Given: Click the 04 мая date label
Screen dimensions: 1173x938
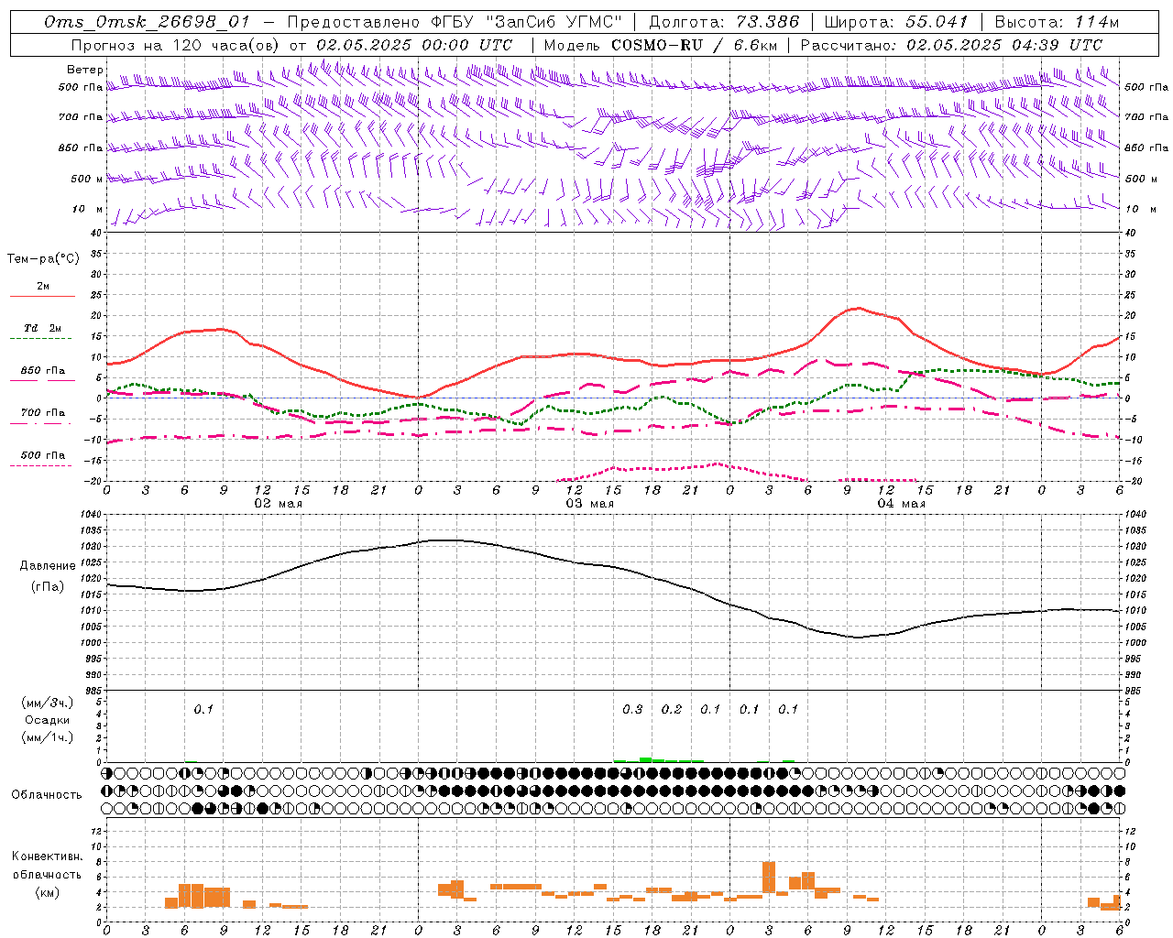Looking at the screenshot, I should pyautogui.click(x=901, y=504).
